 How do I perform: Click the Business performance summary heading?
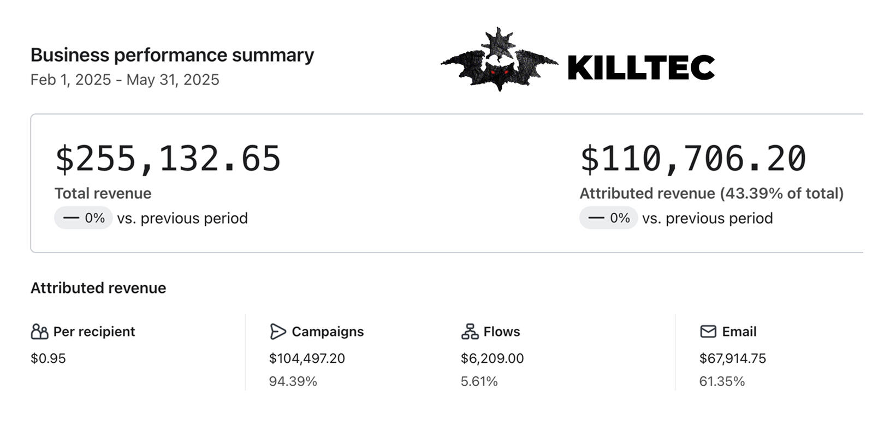pyautogui.click(x=172, y=55)
